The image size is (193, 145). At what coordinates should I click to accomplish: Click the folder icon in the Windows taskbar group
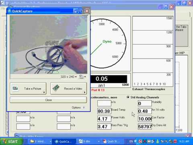pyautogui.click(x=32, y=141)
